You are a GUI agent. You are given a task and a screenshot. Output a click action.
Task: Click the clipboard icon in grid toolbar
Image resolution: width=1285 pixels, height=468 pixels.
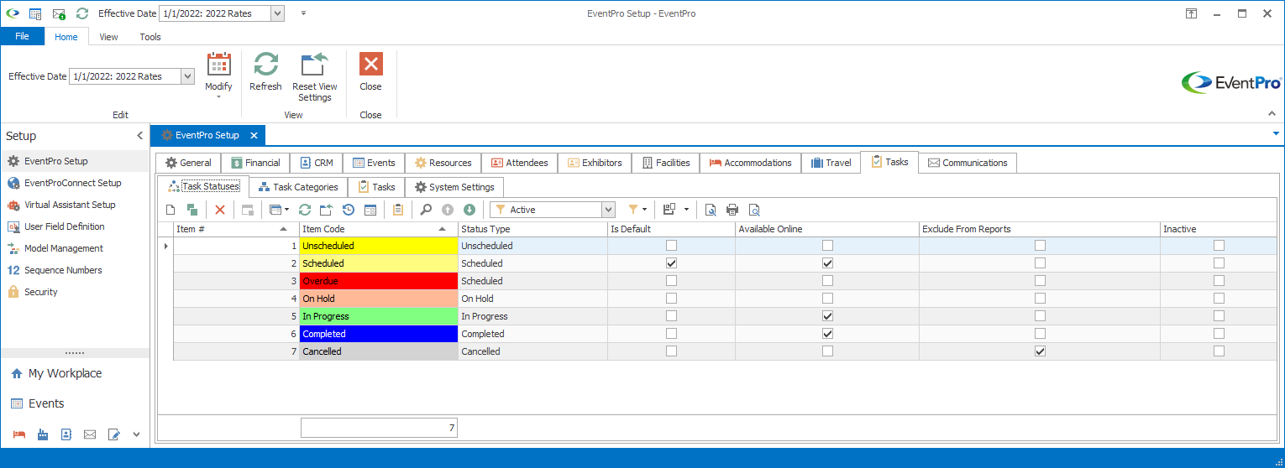click(398, 210)
